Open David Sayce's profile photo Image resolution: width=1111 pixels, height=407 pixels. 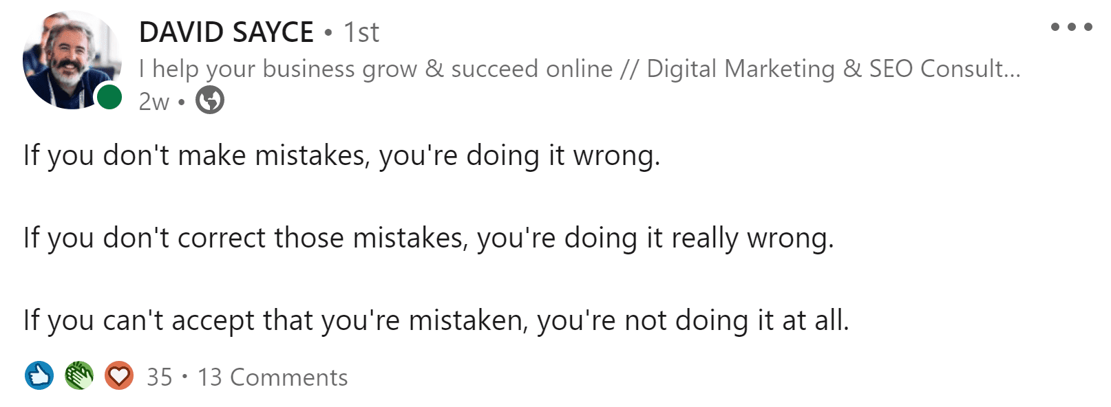coord(72,60)
